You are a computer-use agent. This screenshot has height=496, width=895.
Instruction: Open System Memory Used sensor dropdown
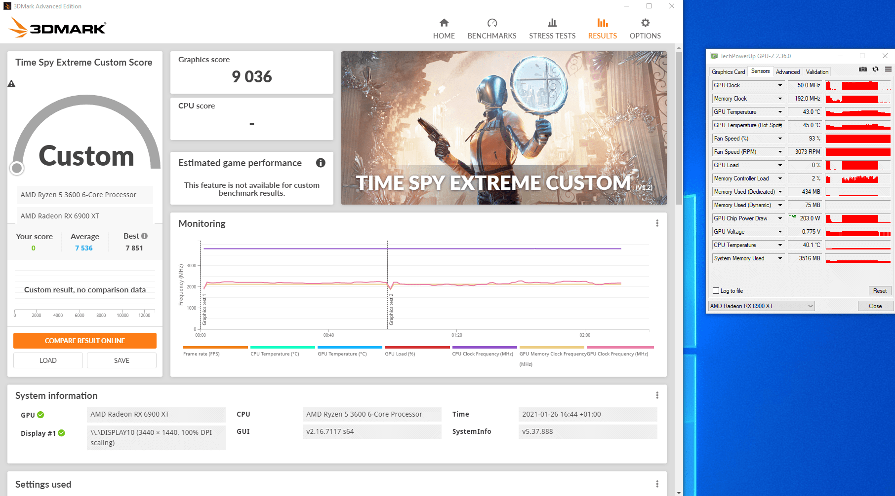[x=780, y=258]
